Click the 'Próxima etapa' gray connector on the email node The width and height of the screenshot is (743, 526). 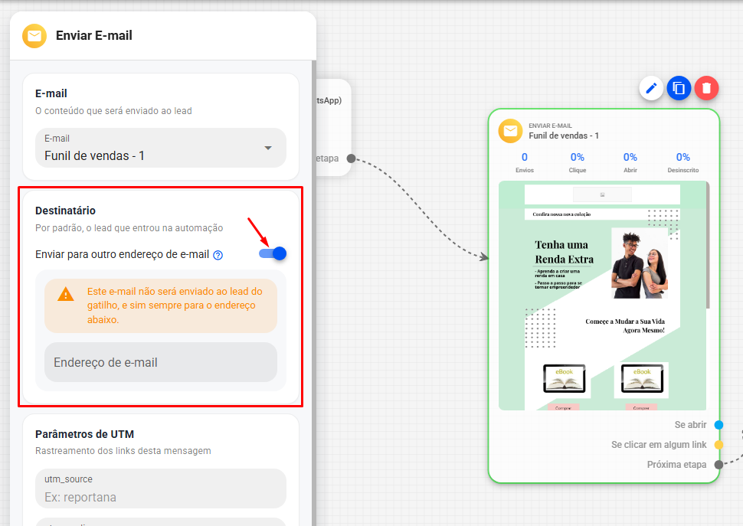coord(718,465)
